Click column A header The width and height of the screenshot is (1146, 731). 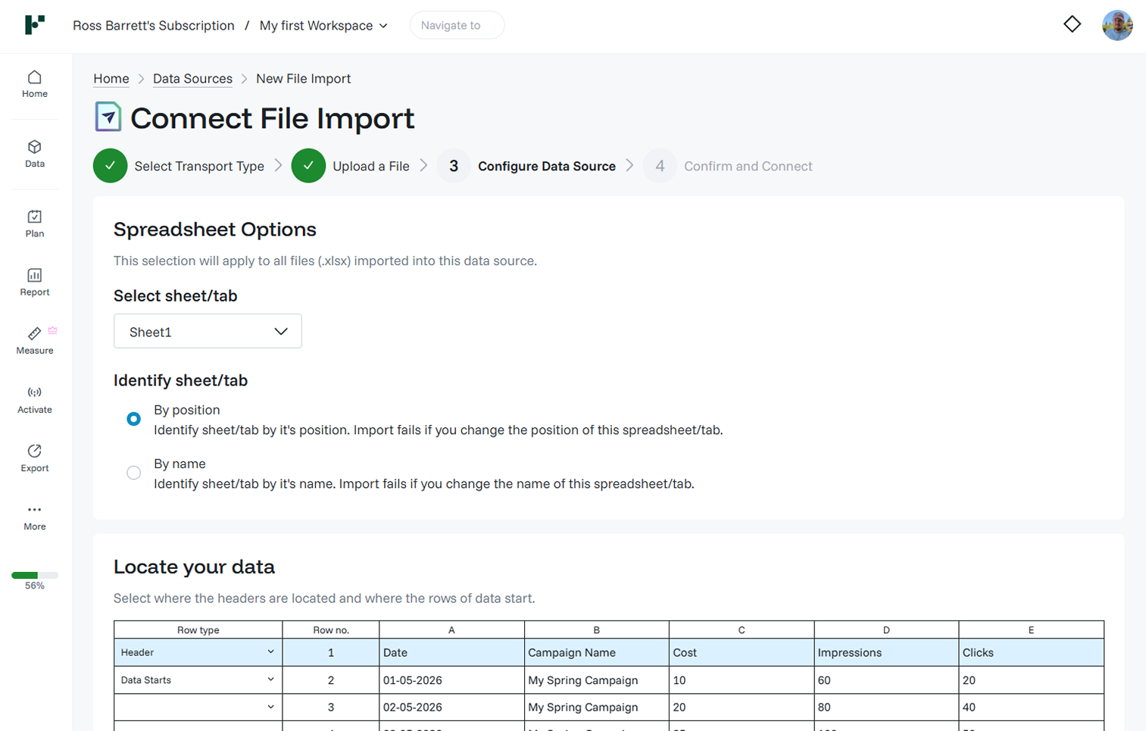pyautogui.click(x=451, y=629)
